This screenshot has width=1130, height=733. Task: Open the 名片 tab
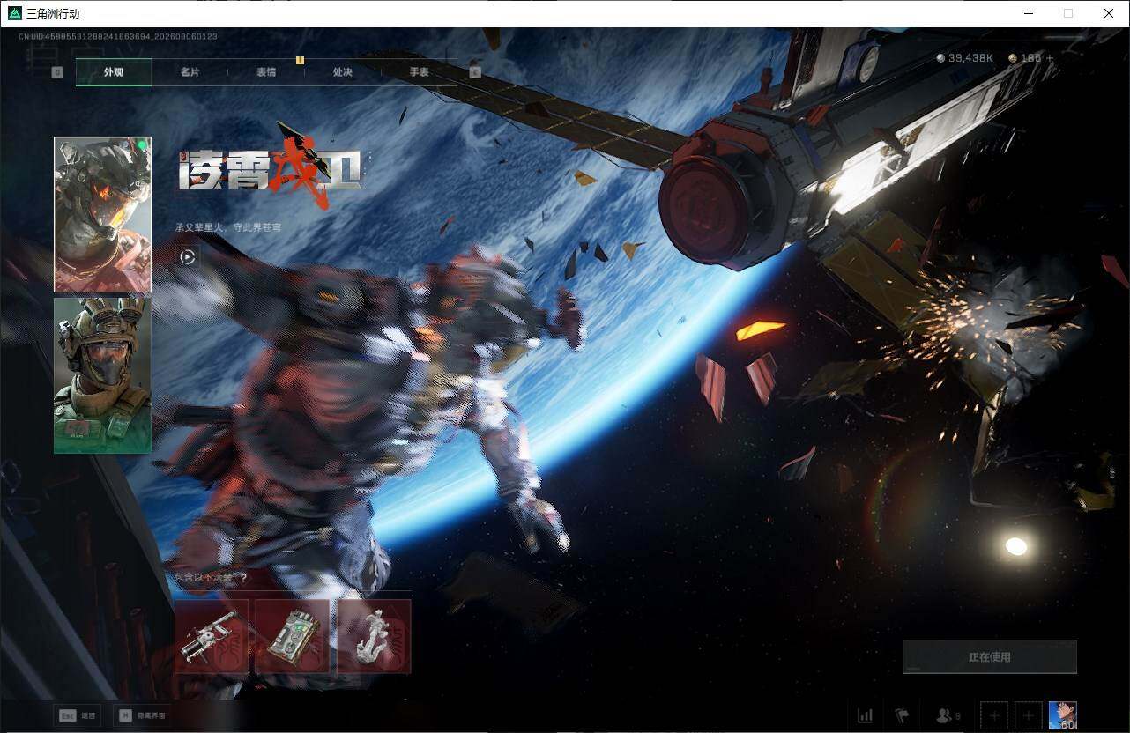190,72
